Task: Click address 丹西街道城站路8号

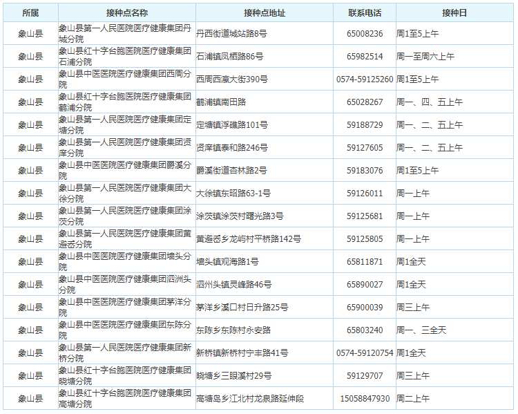Action: coord(231,34)
